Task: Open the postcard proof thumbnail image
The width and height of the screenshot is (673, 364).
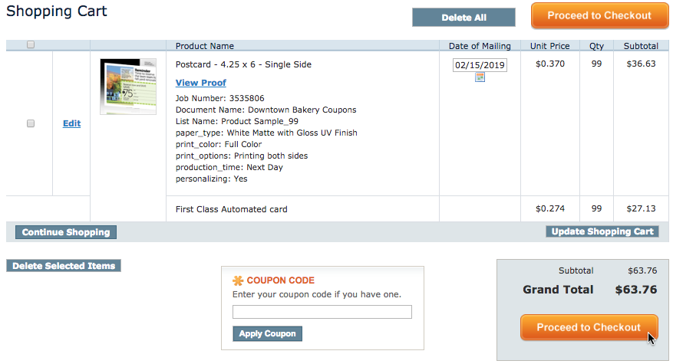Action: click(128, 87)
